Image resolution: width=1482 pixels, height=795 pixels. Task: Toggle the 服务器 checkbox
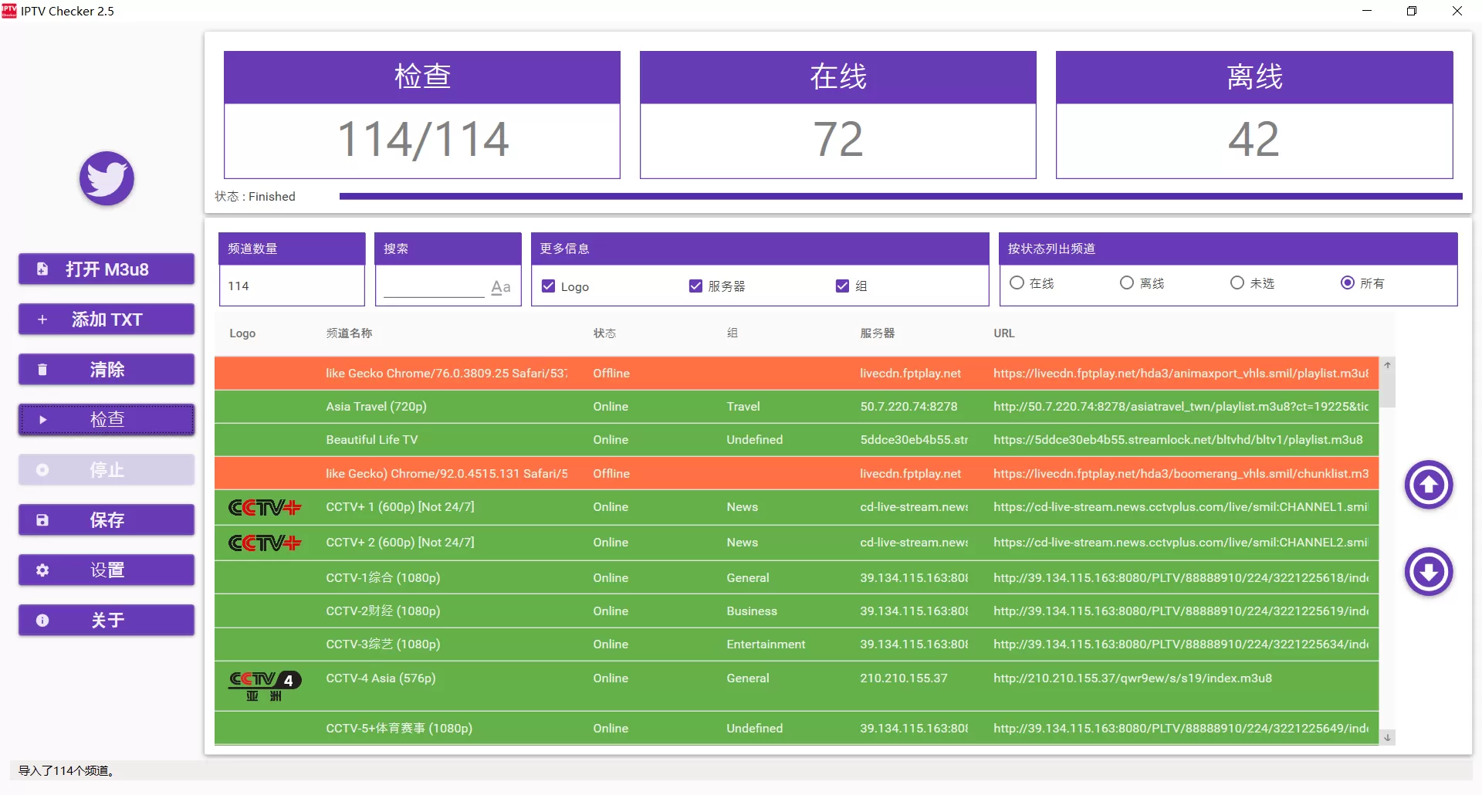point(695,286)
